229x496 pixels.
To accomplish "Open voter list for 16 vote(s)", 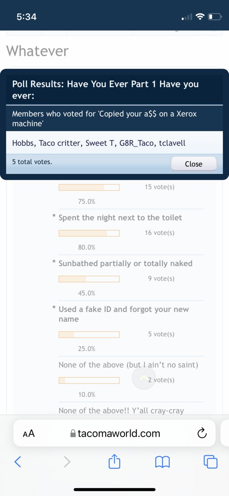I will [x=160, y=233].
